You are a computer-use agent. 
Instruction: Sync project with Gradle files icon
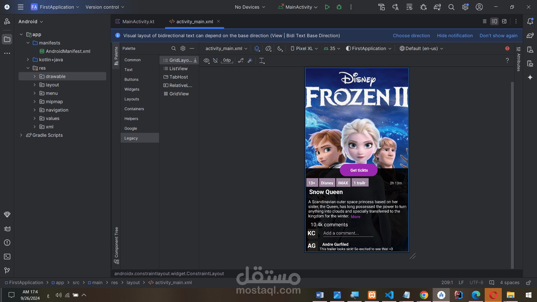click(437, 7)
